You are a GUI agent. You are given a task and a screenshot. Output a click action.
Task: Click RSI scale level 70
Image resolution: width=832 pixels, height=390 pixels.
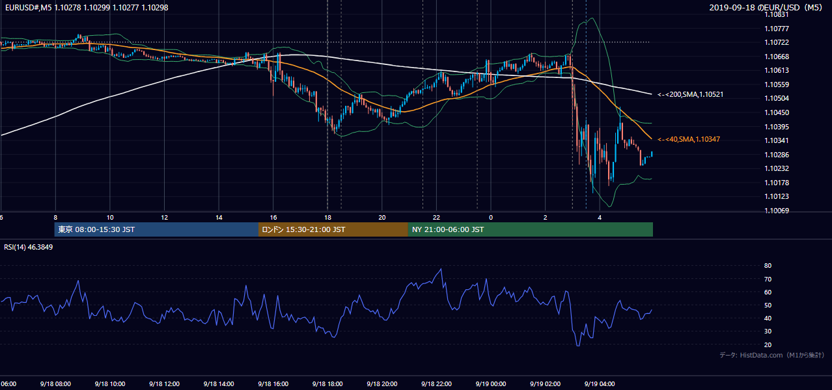768,279
